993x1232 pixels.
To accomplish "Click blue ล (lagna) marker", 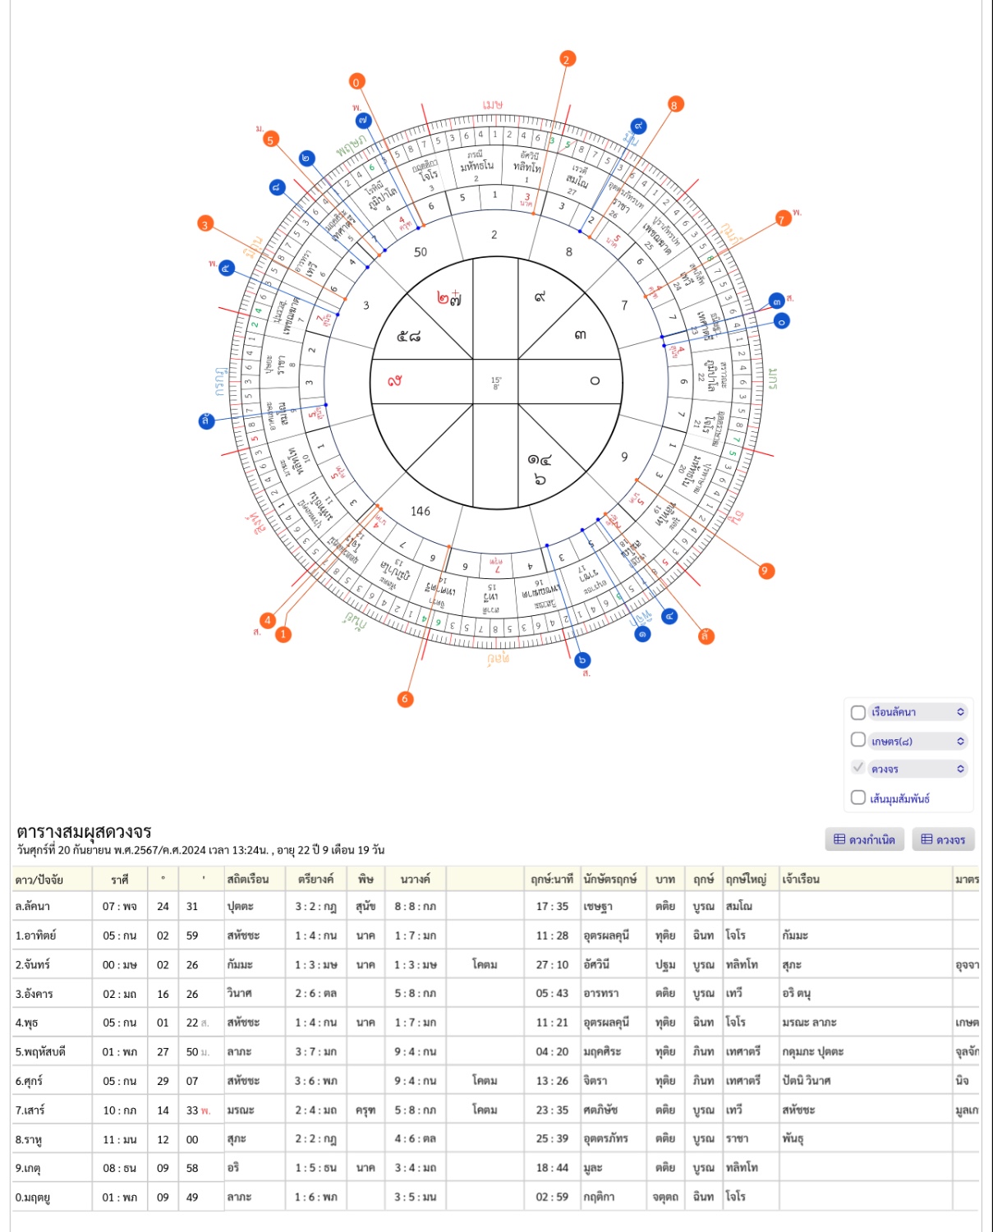I will point(206,421).
